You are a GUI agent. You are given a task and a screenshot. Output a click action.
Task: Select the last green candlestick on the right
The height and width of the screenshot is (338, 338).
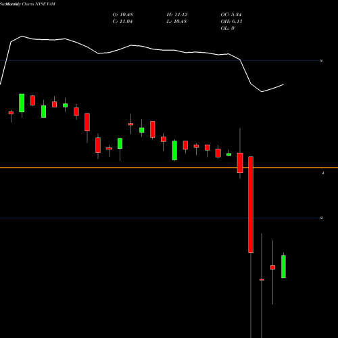pyautogui.click(x=283, y=266)
